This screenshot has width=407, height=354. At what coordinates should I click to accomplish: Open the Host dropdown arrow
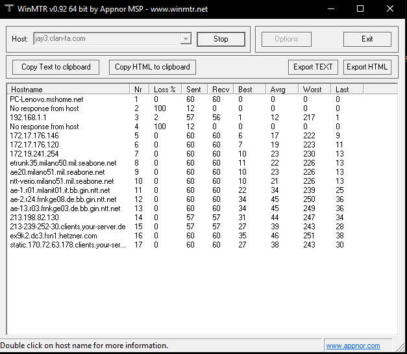[186, 39]
